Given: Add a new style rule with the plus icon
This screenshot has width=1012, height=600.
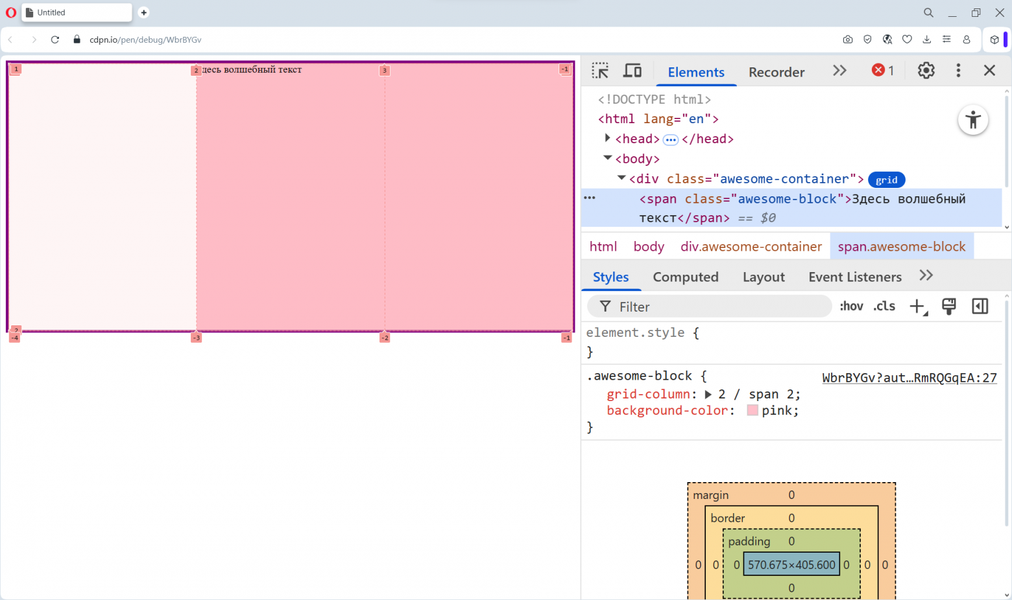Looking at the screenshot, I should [917, 306].
